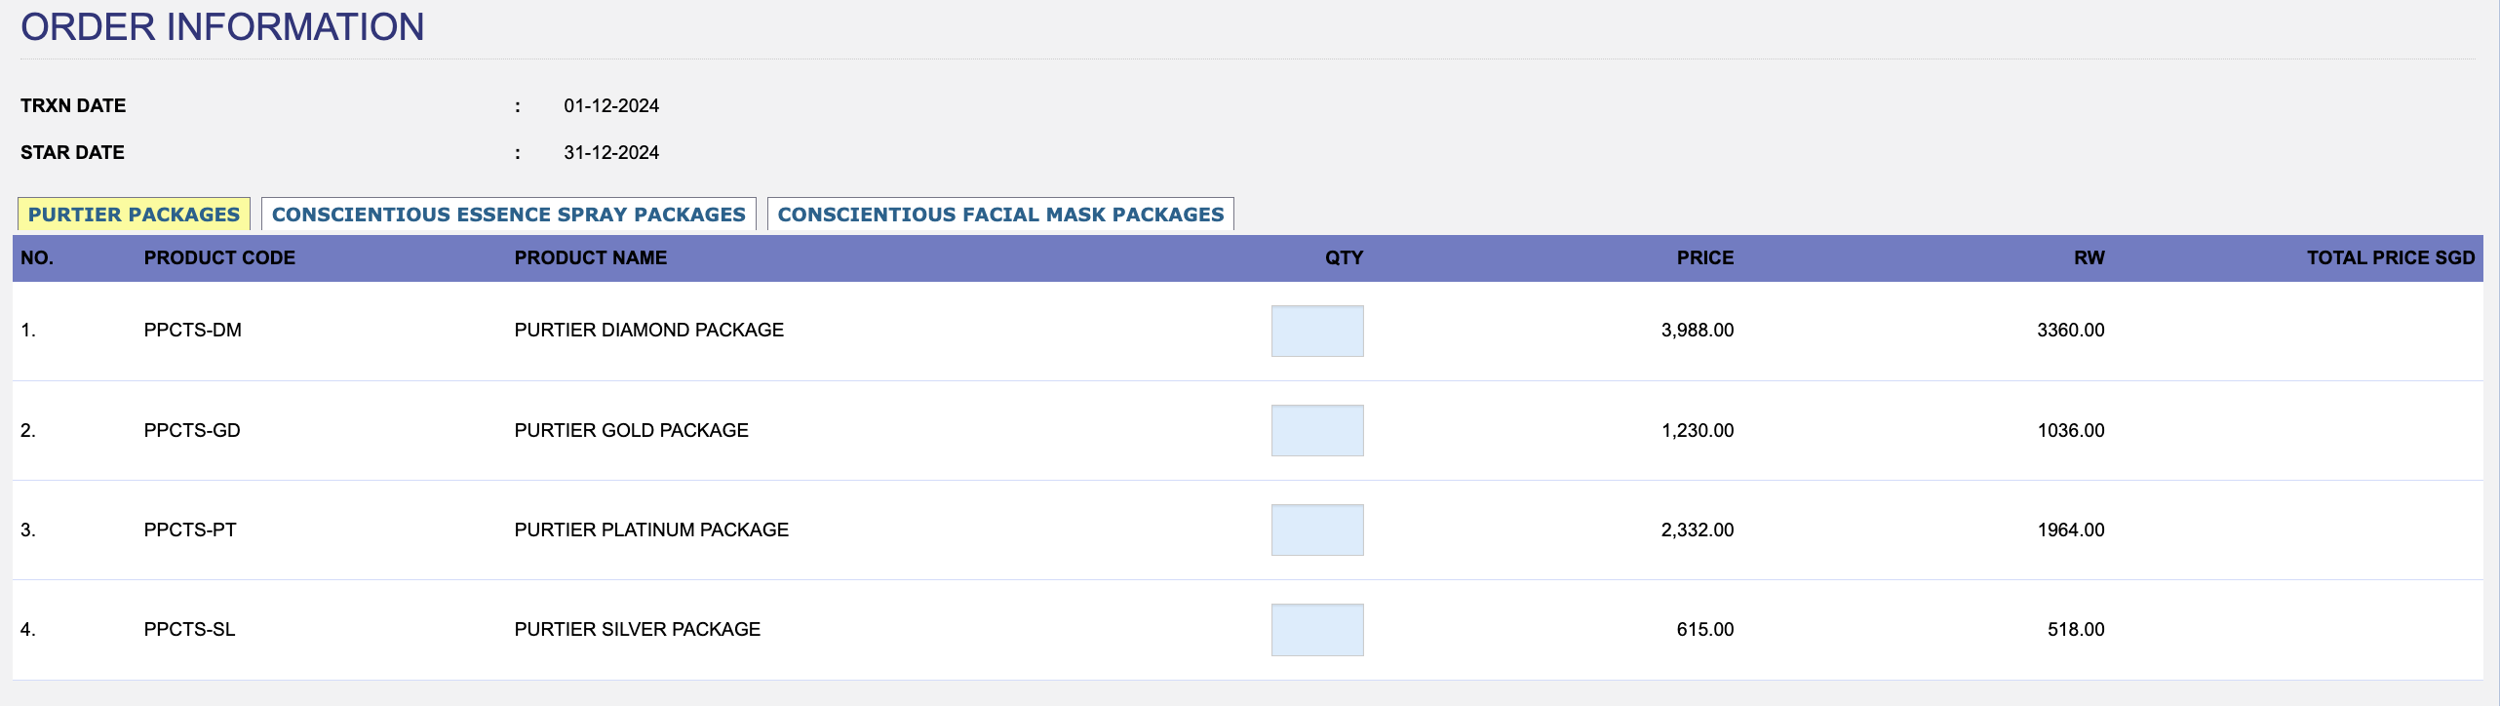Click the TRXN date value 01-12-2024

[611, 106]
